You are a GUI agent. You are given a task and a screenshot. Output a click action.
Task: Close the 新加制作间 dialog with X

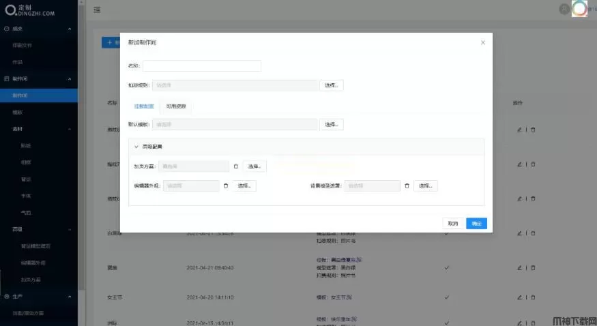coord(483,42)
